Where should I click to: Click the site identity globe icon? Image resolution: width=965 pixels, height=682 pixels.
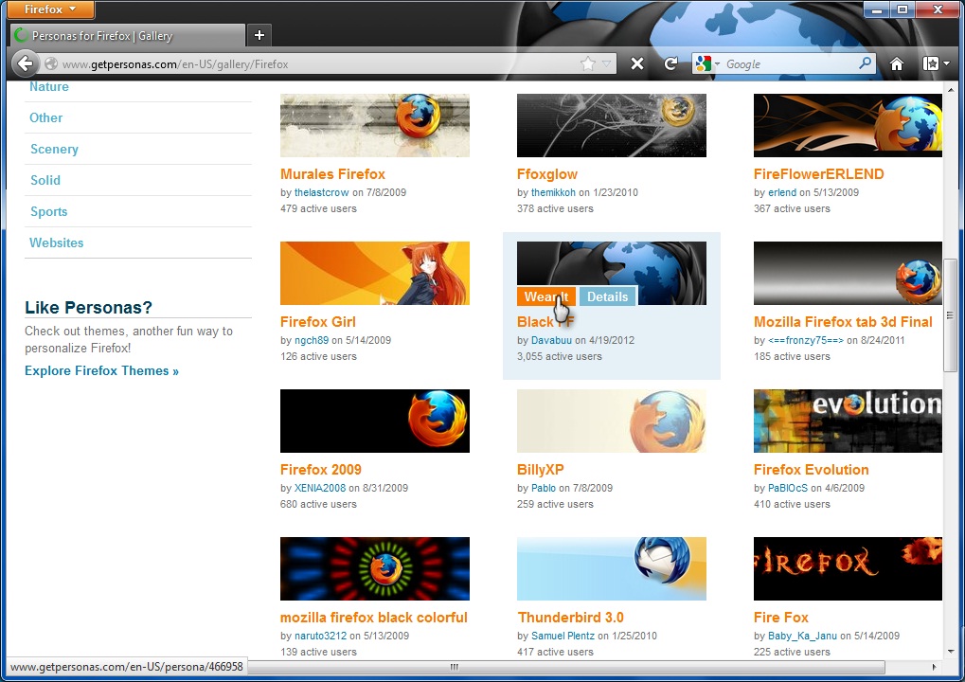(51, 64)
